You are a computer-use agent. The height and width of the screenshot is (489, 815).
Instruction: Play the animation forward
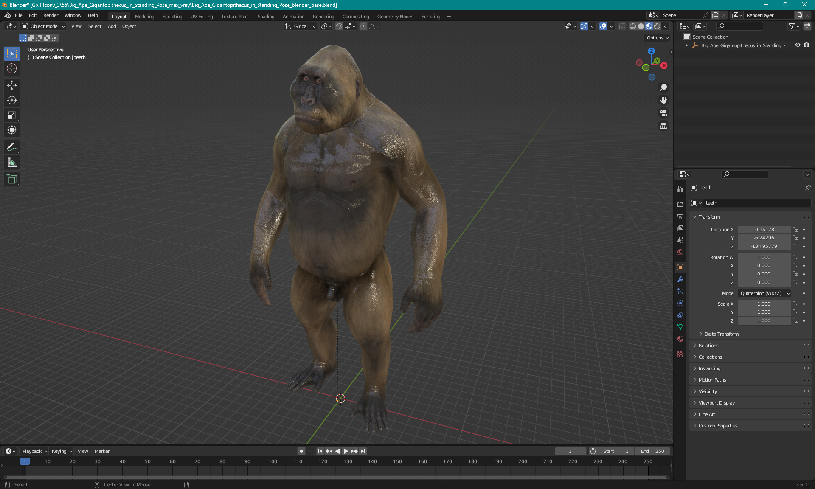(x=346, y=451)
